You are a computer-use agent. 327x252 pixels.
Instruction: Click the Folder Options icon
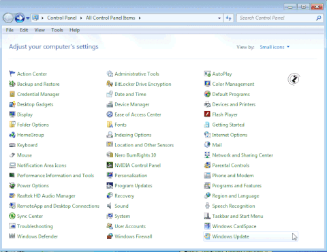pos(12,125)
